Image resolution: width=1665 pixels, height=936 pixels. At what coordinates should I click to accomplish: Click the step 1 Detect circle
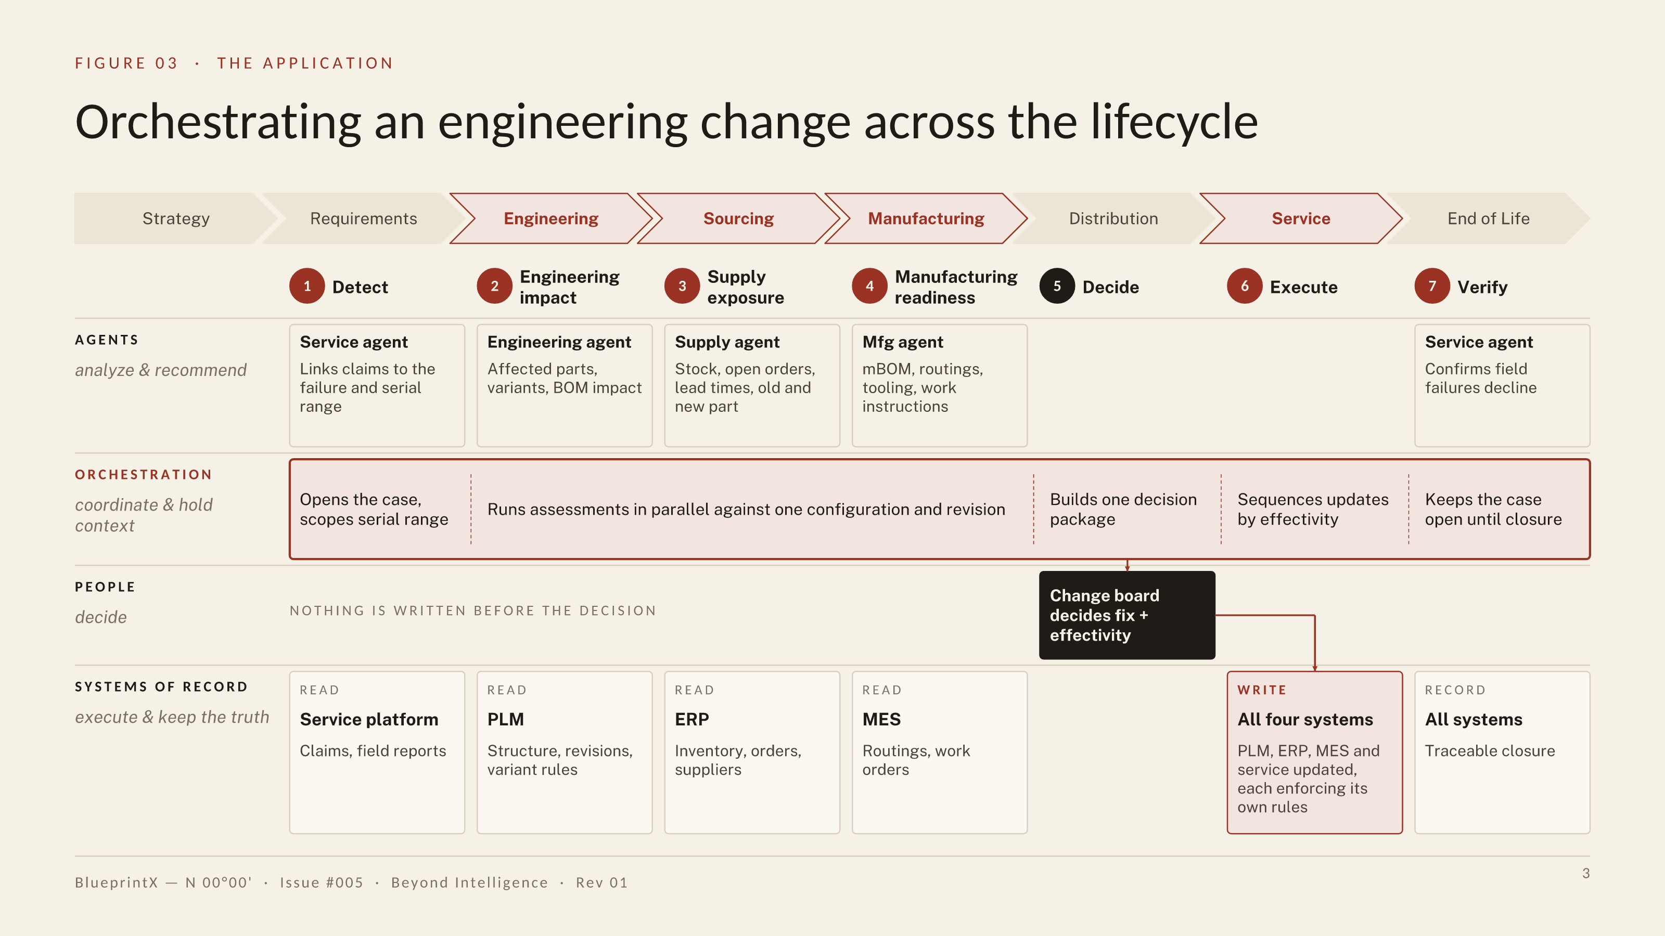click(307, 286)
